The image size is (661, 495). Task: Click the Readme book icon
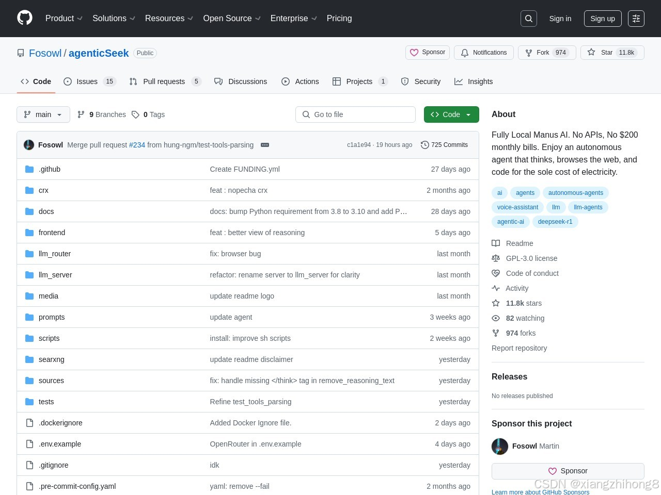point(496,243)
